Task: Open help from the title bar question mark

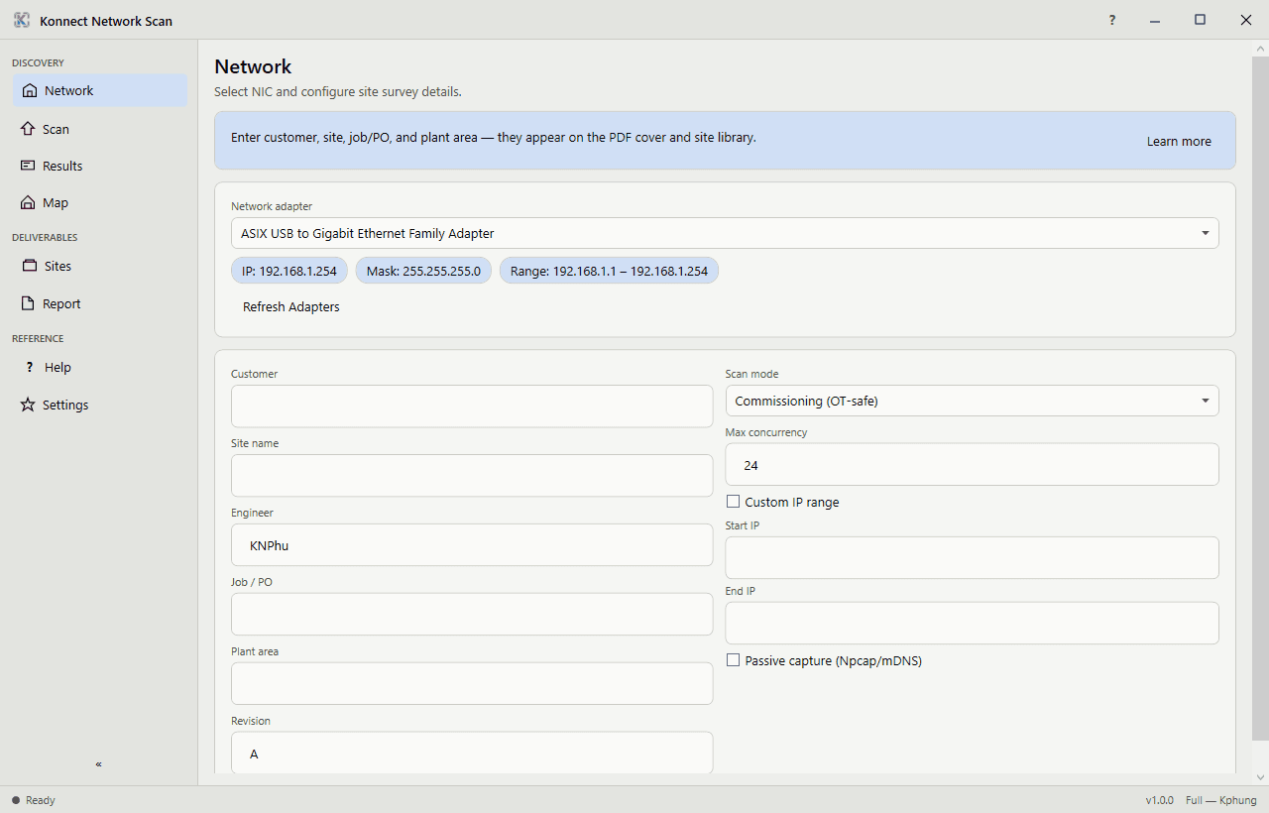Action: [1112, 20]
